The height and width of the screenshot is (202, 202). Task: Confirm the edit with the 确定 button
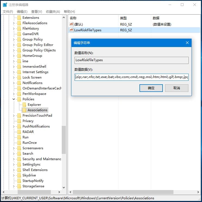[x=151, y=88]
